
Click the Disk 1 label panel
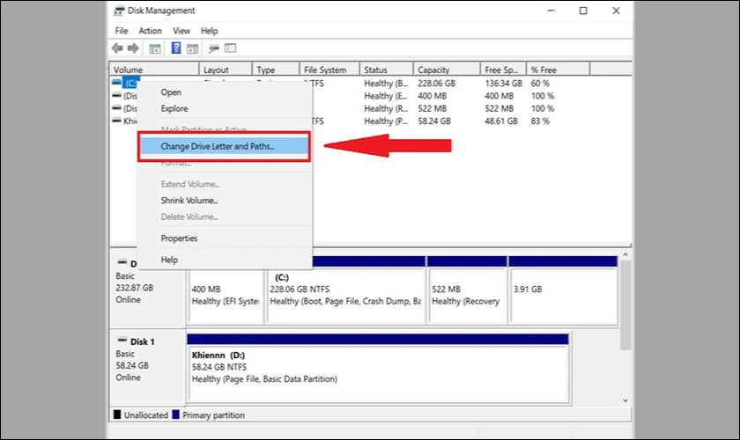tap(148, 366)
